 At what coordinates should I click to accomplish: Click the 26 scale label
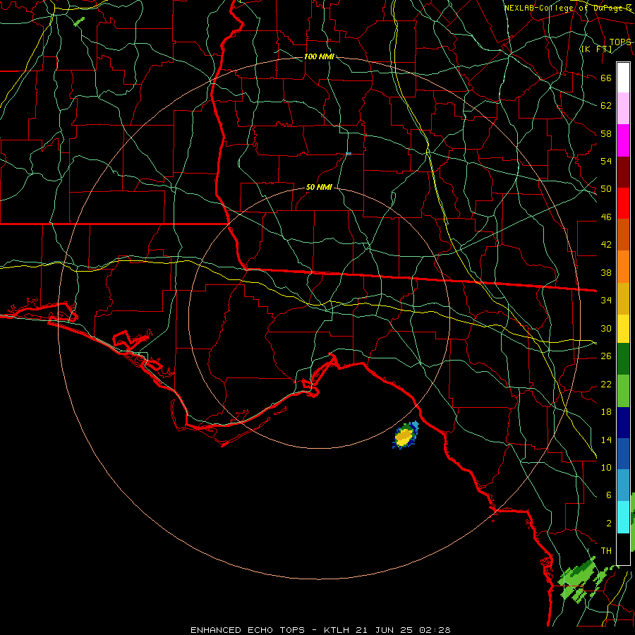pos(606,356)
